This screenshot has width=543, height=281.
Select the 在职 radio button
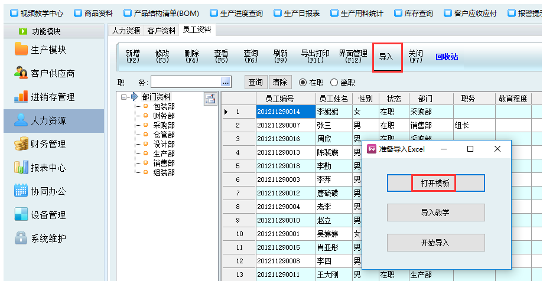tap(303, 83)
